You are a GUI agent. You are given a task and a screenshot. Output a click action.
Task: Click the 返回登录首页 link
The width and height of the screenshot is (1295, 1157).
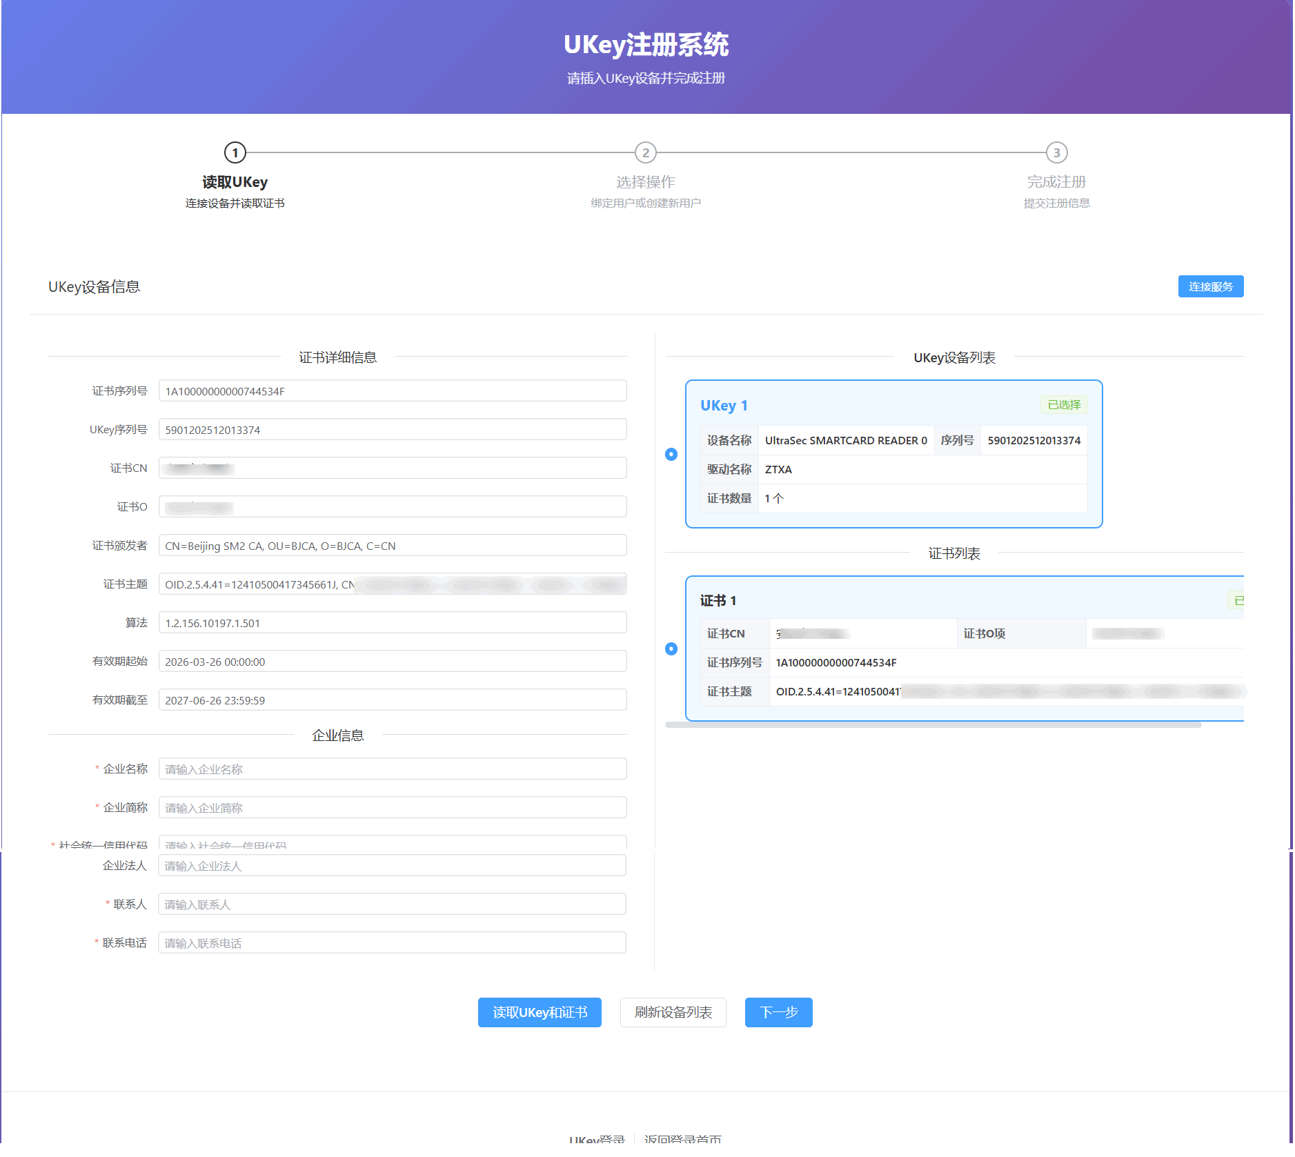tap(683, 1138)
